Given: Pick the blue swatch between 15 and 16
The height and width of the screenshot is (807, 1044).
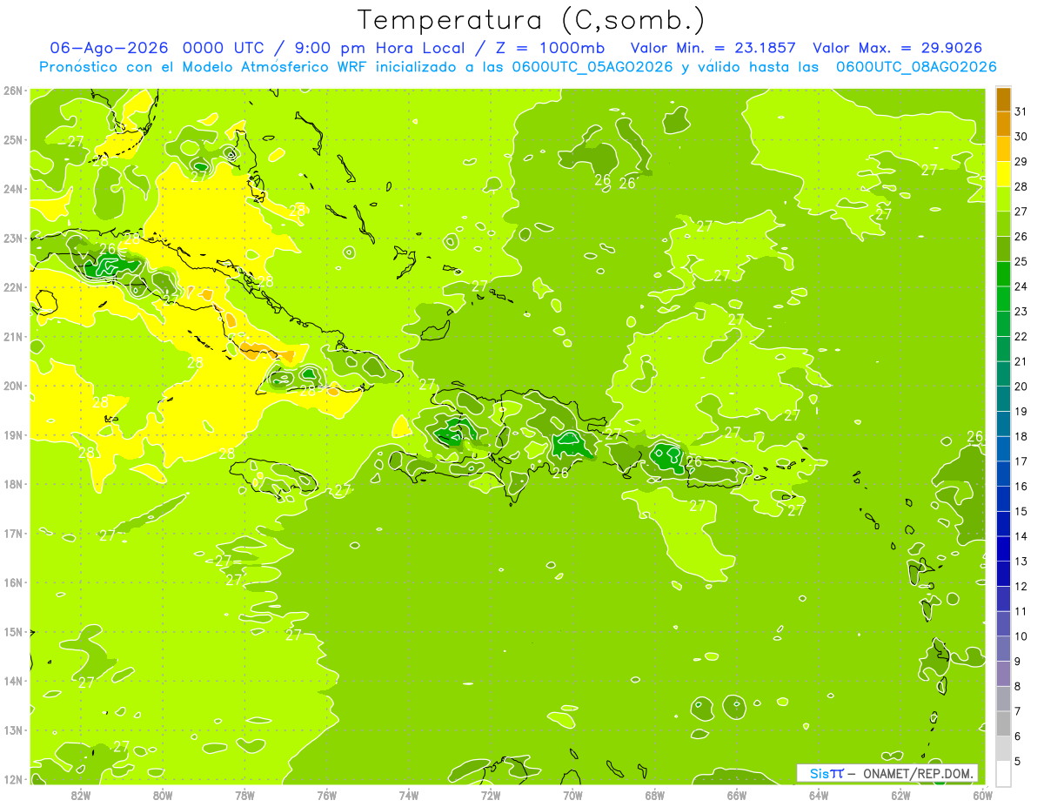Looking at the screenshot, I should (1003, 498).
